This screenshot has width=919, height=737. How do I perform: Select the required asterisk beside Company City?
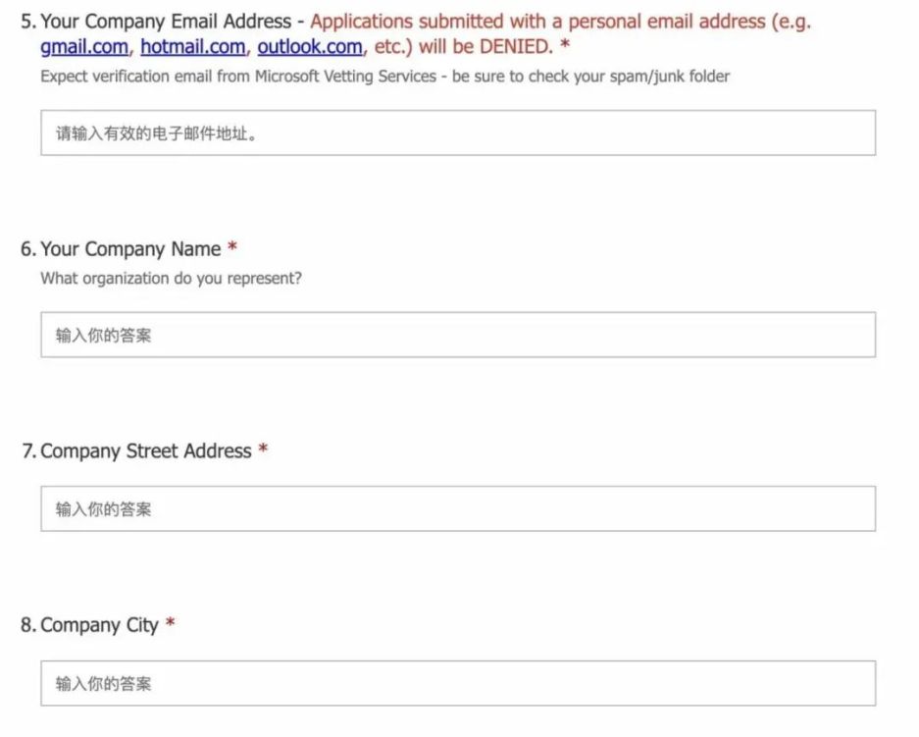click(x=170, y=623)
